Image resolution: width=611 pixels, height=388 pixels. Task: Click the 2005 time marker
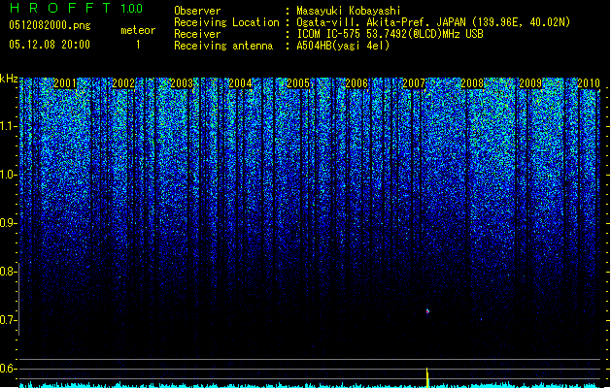298,83
